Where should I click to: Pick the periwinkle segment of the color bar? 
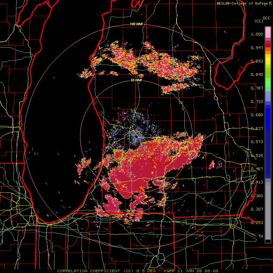pos(268,96)
